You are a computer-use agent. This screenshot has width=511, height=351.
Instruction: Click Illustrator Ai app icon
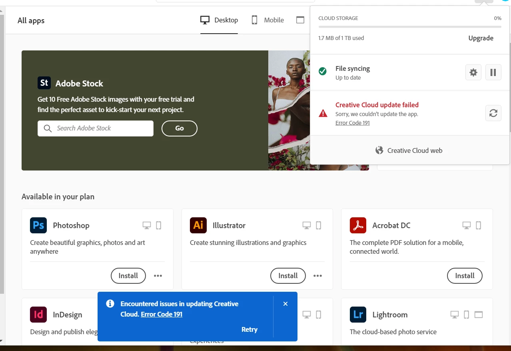pos(198,225)
